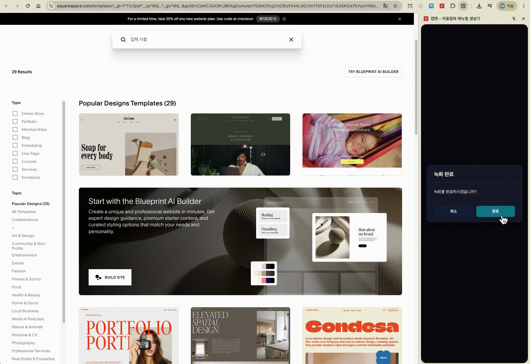
Task: Bookmark this page with the star icon
Action: (x=395, y=6)
